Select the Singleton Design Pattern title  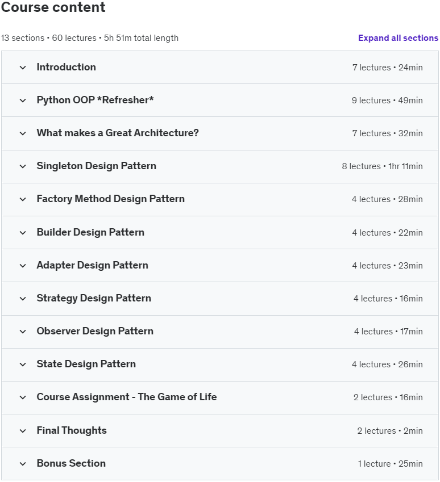pos(97,166)
